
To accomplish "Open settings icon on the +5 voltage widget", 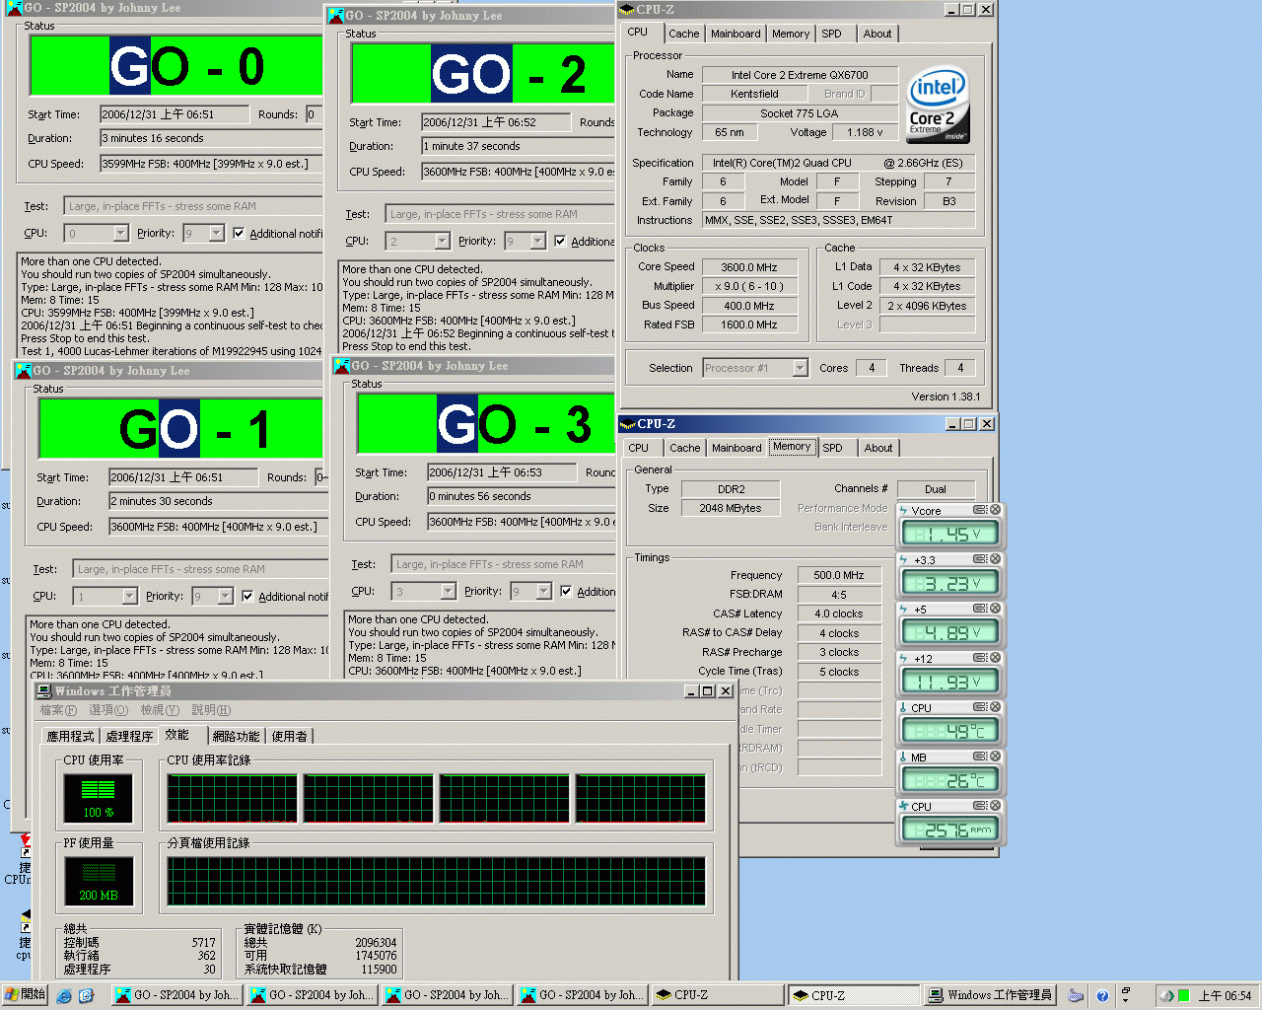I will pyautogui.click(x=980, y=609).
